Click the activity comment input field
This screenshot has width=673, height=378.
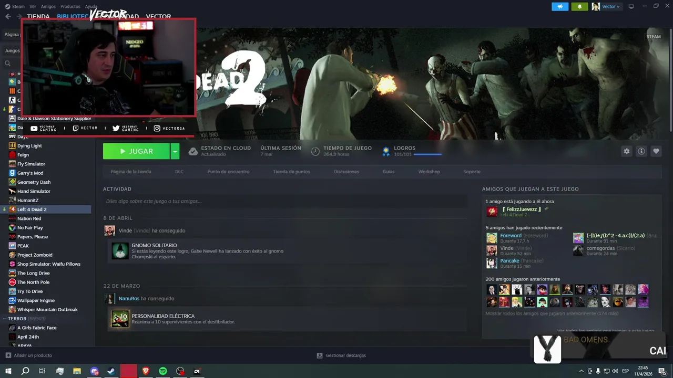tap(285, 201)
